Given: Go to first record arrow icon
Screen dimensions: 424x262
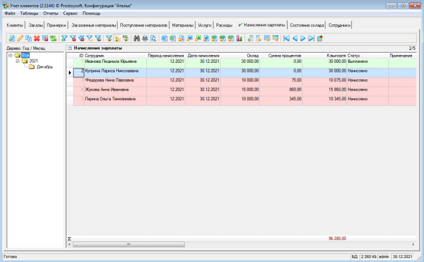Looking at the screenshot, I should (x=287, y=38).
